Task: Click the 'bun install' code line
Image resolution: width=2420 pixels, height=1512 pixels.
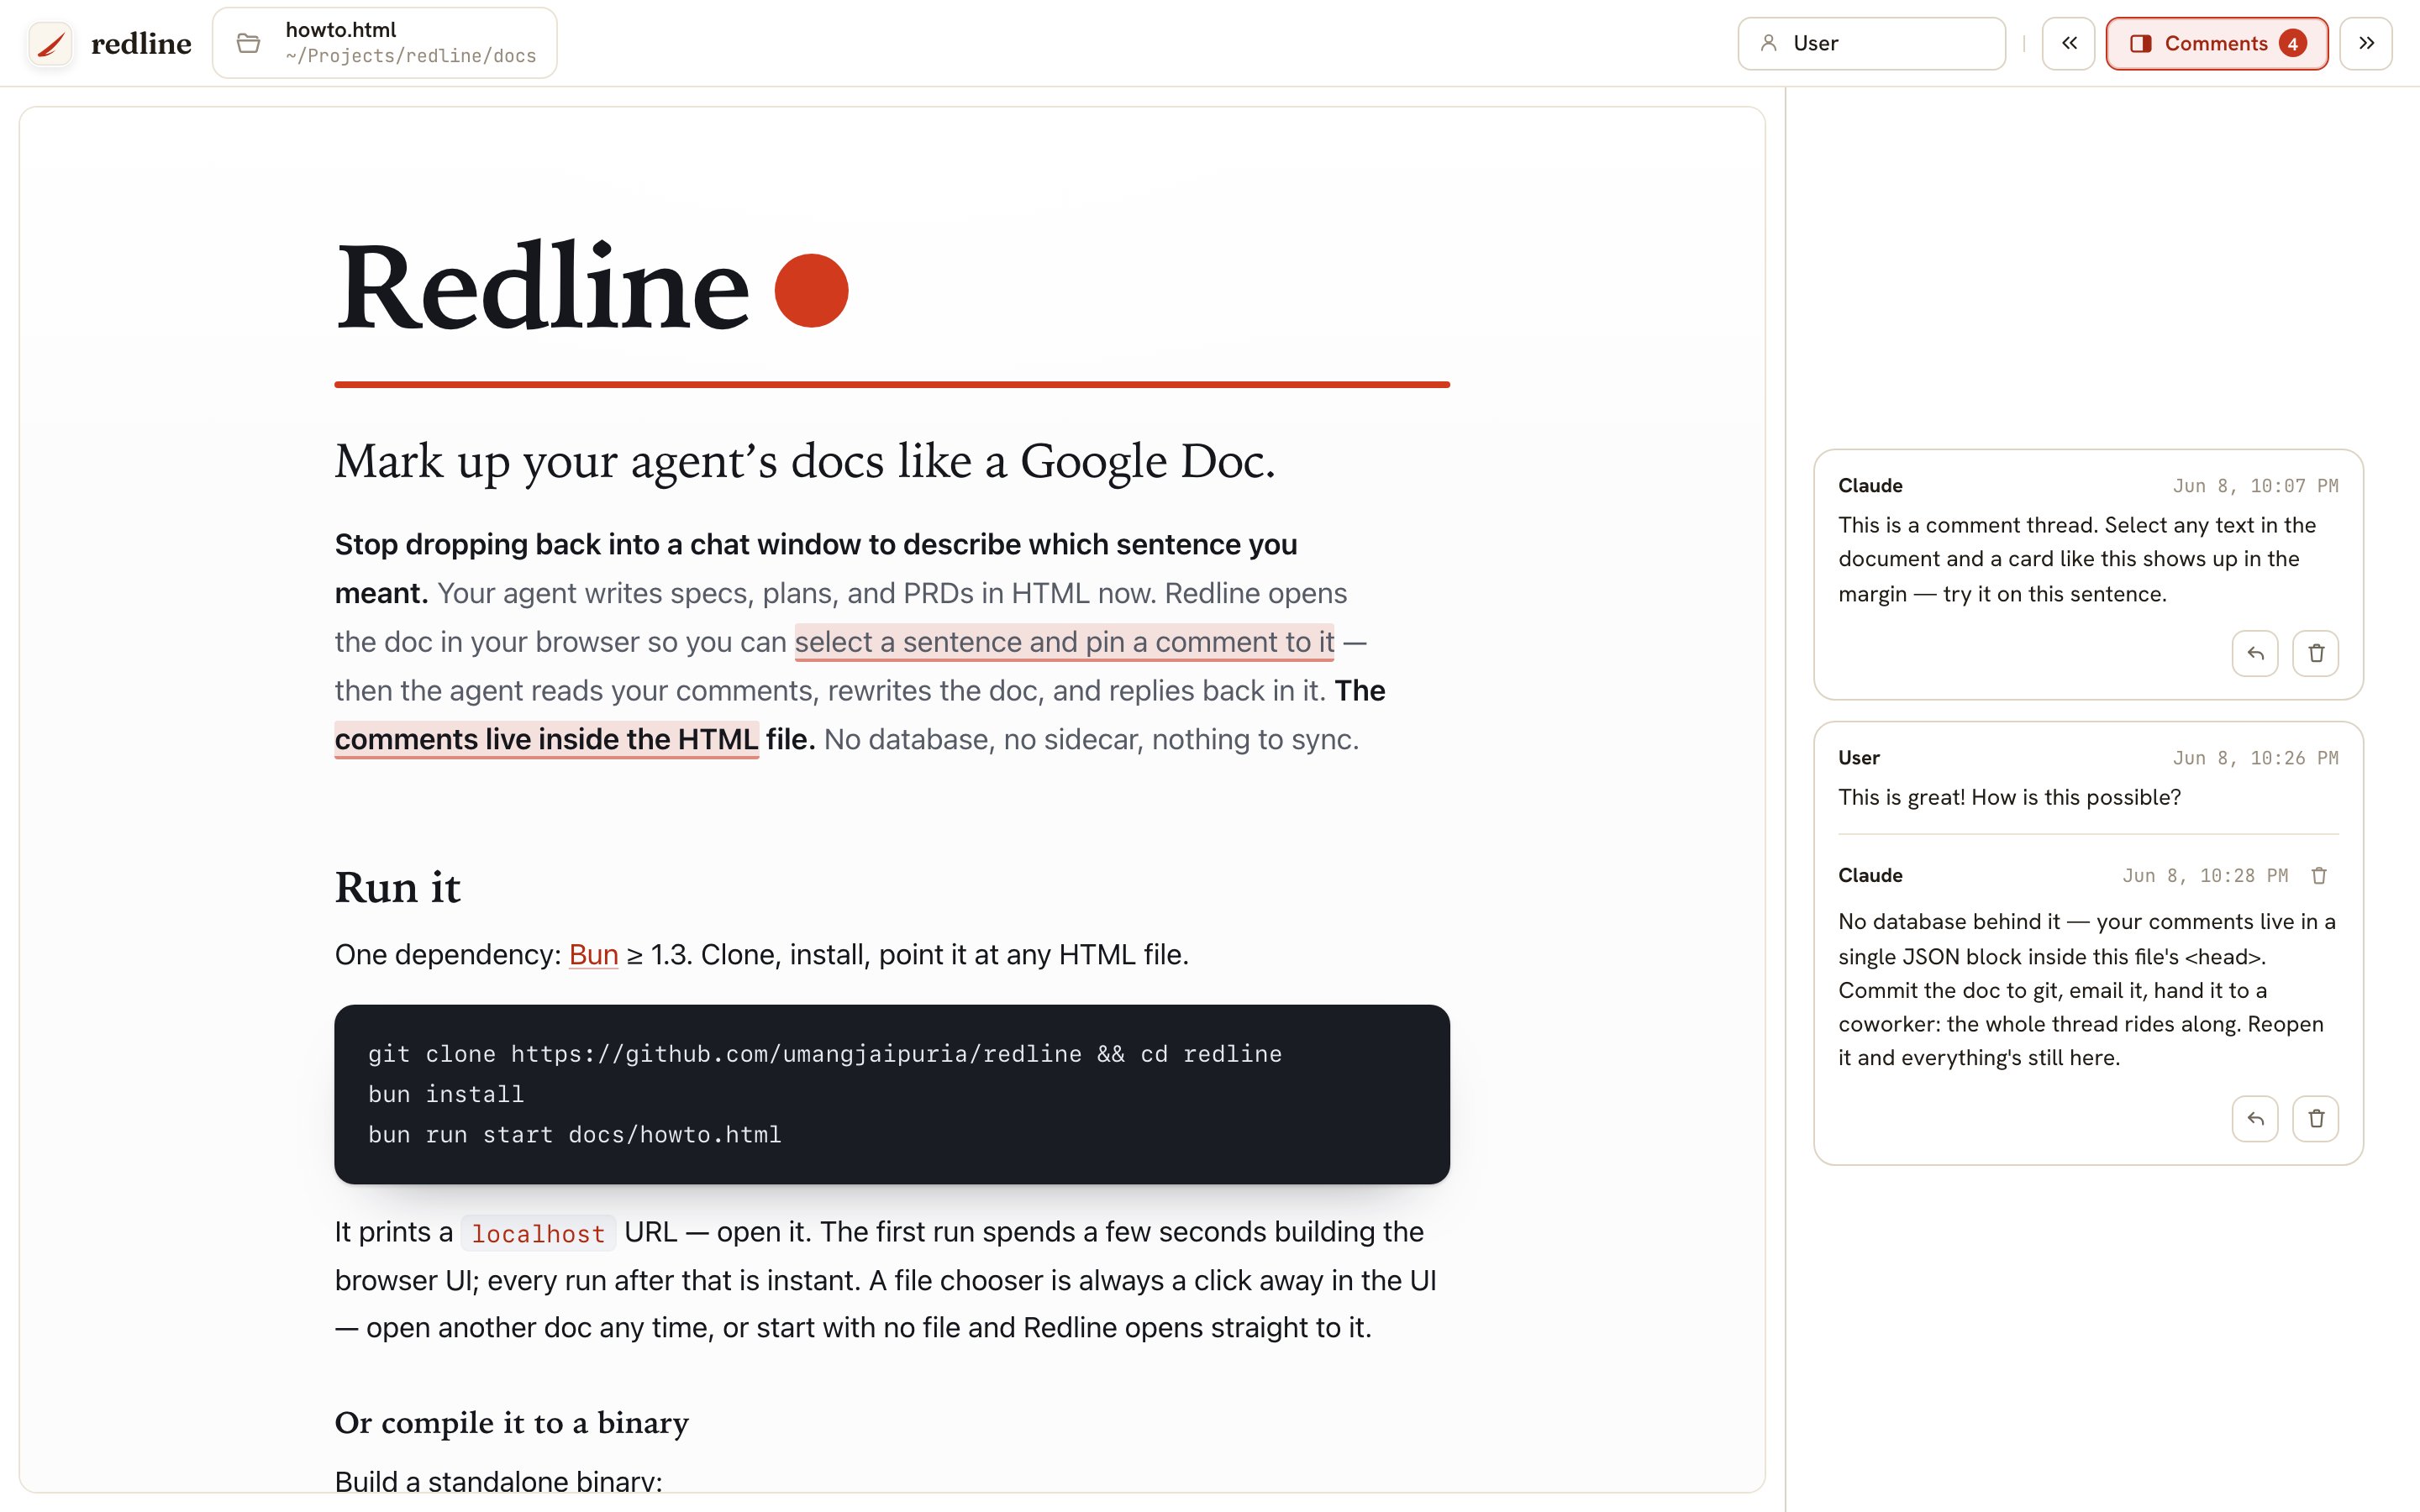Action: [446, 1094]
